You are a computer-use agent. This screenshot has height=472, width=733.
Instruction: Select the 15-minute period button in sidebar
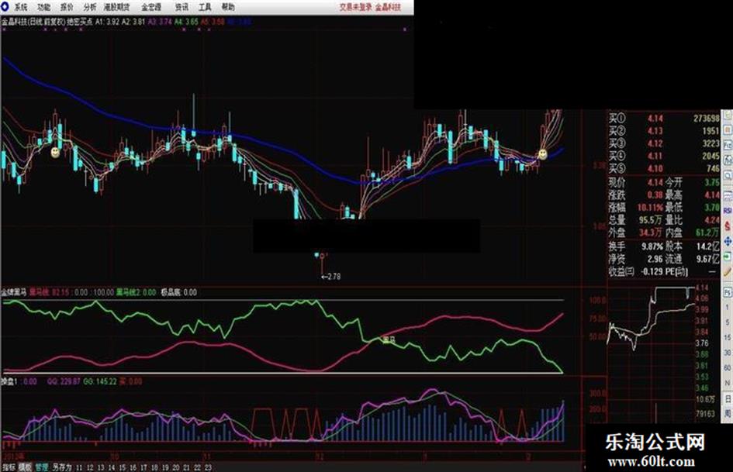[x=728, y=337]
